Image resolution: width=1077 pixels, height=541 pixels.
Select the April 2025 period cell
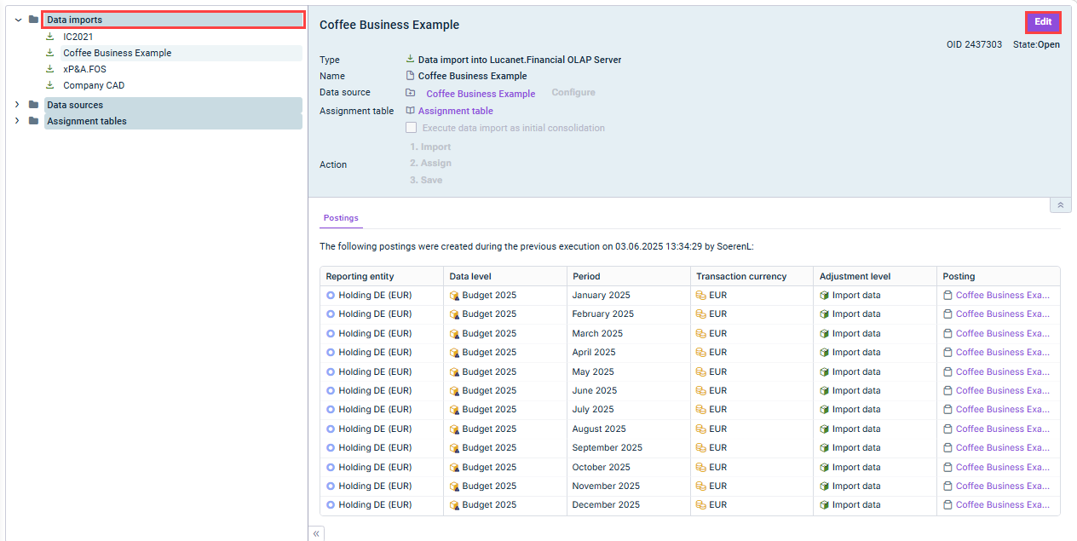click(629, 352)
